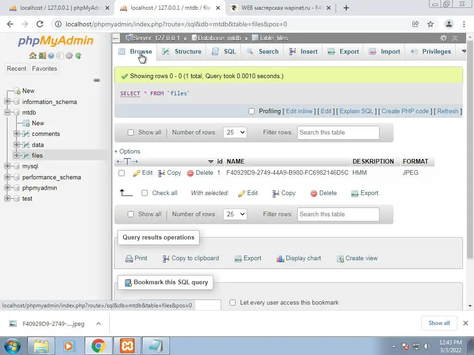Reload navigation panel green icon
Viewport: 474px width, 355px height.
[x=78, y=55]
